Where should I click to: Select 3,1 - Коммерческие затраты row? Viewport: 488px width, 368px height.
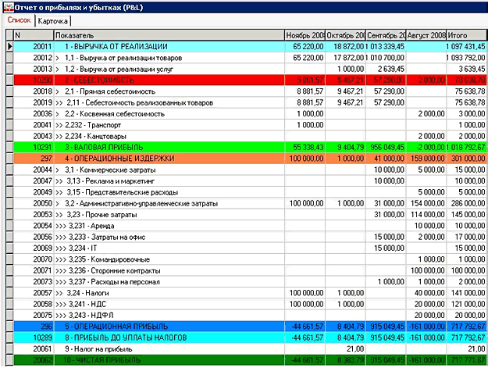coord(250,170)
